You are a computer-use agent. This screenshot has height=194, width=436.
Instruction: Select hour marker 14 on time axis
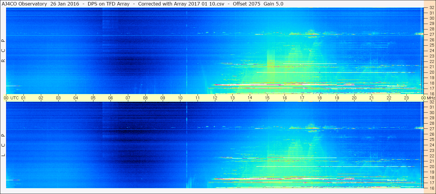tap(250, 98)
